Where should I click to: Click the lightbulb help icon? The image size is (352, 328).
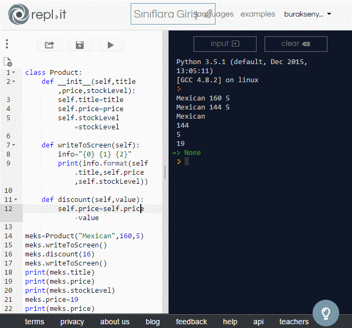click(x=326, y=313)
